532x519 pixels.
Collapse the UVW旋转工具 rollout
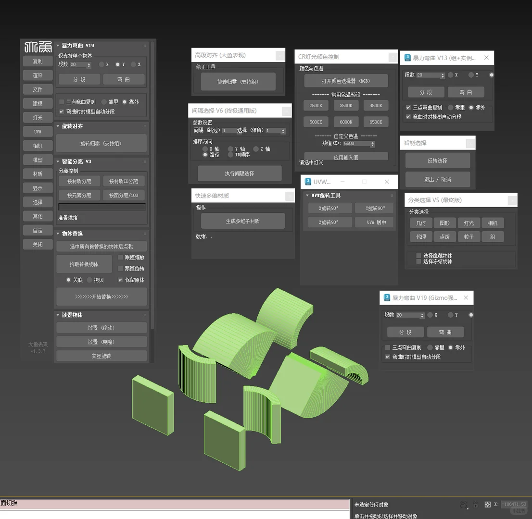click(307, 195)
